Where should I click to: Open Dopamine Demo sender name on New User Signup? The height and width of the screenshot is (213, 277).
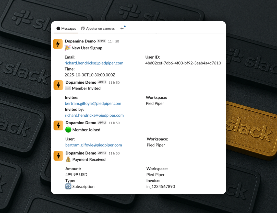pos(80,41)
